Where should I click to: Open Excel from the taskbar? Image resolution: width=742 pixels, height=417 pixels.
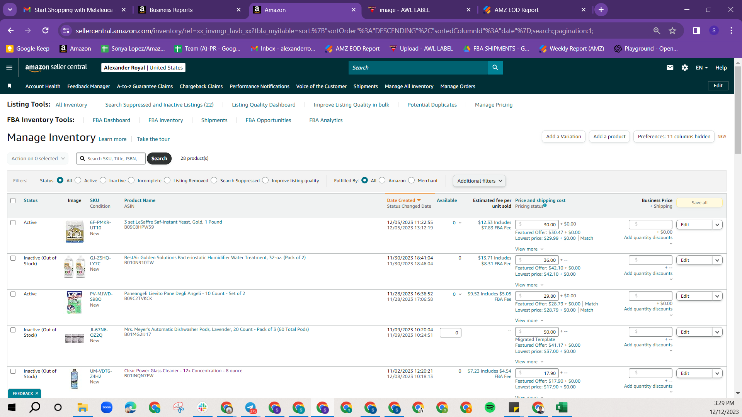(562, 407)
